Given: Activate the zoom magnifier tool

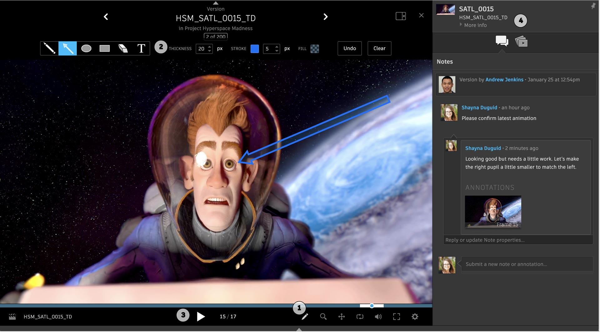Looking at the screenshot, I should [323, 317].
